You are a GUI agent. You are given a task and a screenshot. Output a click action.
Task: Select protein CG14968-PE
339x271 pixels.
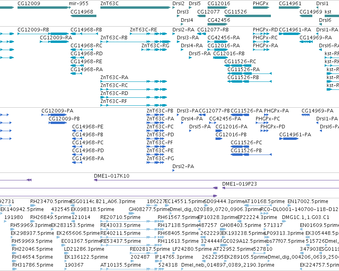[77, 131]
